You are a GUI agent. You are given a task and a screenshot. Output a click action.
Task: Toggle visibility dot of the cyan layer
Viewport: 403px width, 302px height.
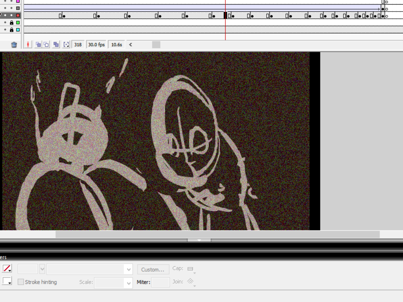click(5, 30)
